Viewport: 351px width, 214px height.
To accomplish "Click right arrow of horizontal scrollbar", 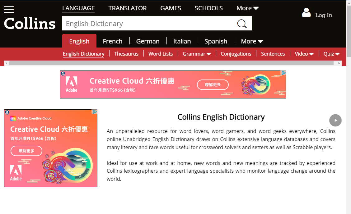I will [339, 63].
